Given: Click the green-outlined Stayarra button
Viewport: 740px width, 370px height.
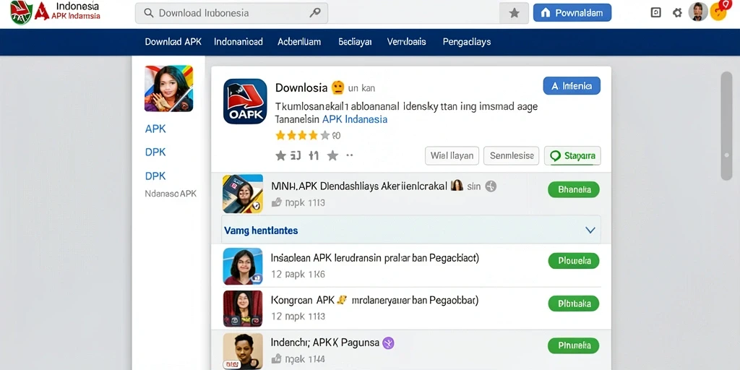Looking at the screenshot, I should point(572,156).
